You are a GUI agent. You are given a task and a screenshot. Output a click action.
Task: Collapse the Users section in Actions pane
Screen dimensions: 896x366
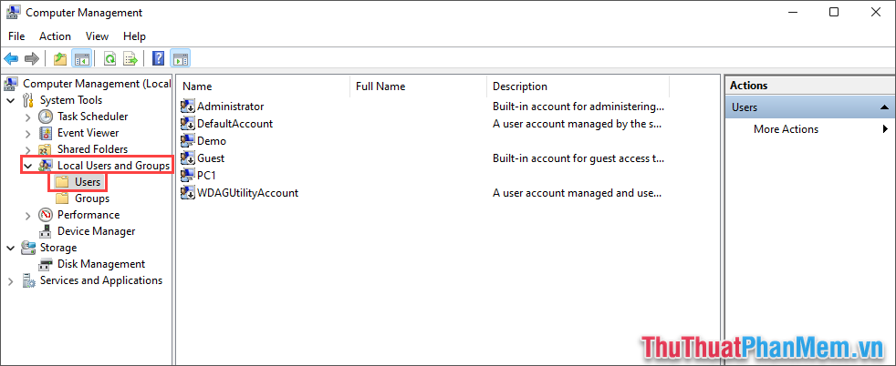[884, 107]
